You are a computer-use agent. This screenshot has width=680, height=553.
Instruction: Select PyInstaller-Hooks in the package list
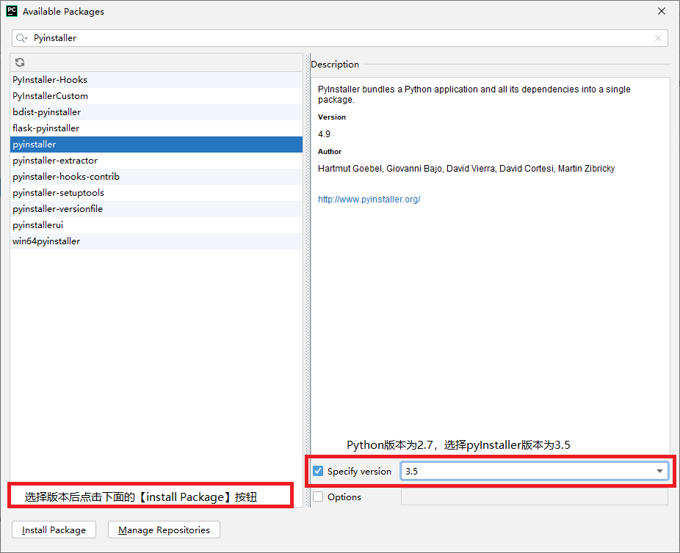[156, 80]
